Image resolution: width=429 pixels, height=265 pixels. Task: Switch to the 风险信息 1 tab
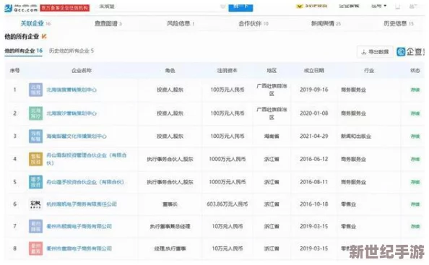click(181, 24)
